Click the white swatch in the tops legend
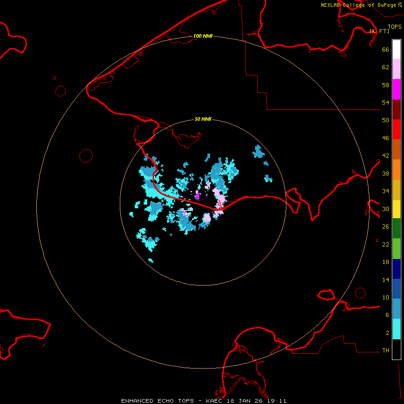This screenshot has width=404, height=404. [x=396, y=49]
